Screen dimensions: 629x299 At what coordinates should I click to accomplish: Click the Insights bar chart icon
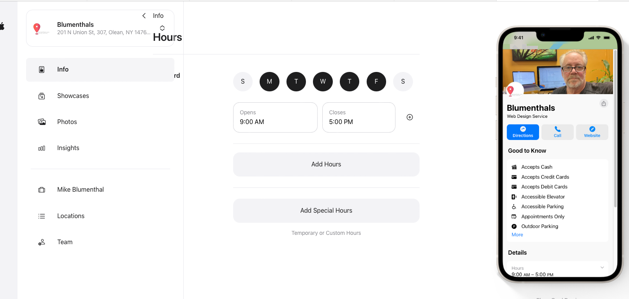(x=42, y=148)
